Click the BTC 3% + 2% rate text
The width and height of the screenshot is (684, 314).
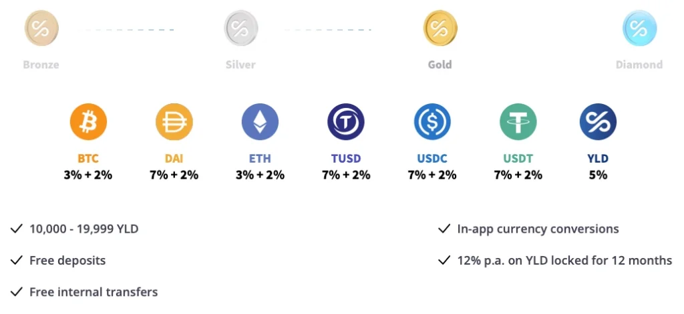coord(88,175)
